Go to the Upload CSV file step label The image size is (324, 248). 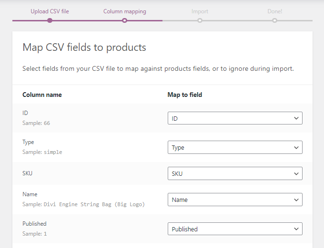tap(50, 11)
